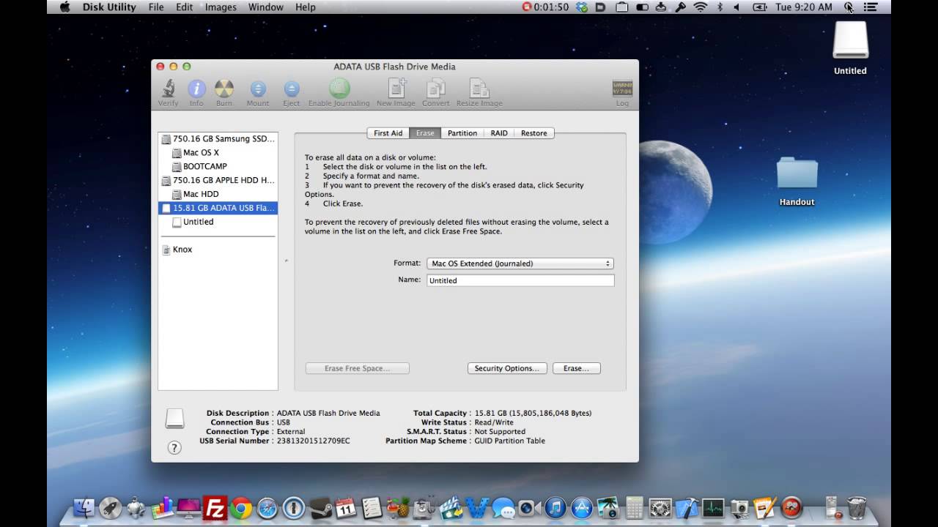Click the Erase... button
This screenshot has height=527, width=938.
[x=576, y=368]
